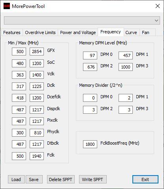Edit the Phyclk max field showing 810

(x=37, y=133)
